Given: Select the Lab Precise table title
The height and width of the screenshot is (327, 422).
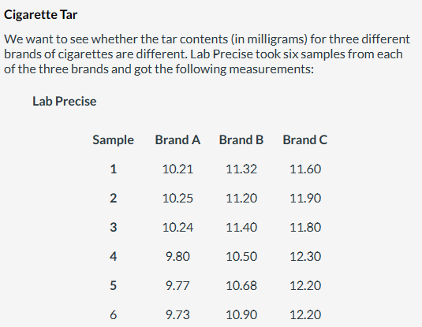Looking at the screenshot, I should 65,102.
